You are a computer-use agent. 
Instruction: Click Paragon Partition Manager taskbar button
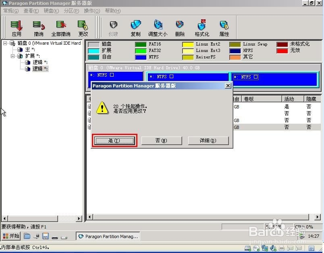coord(108,236)
